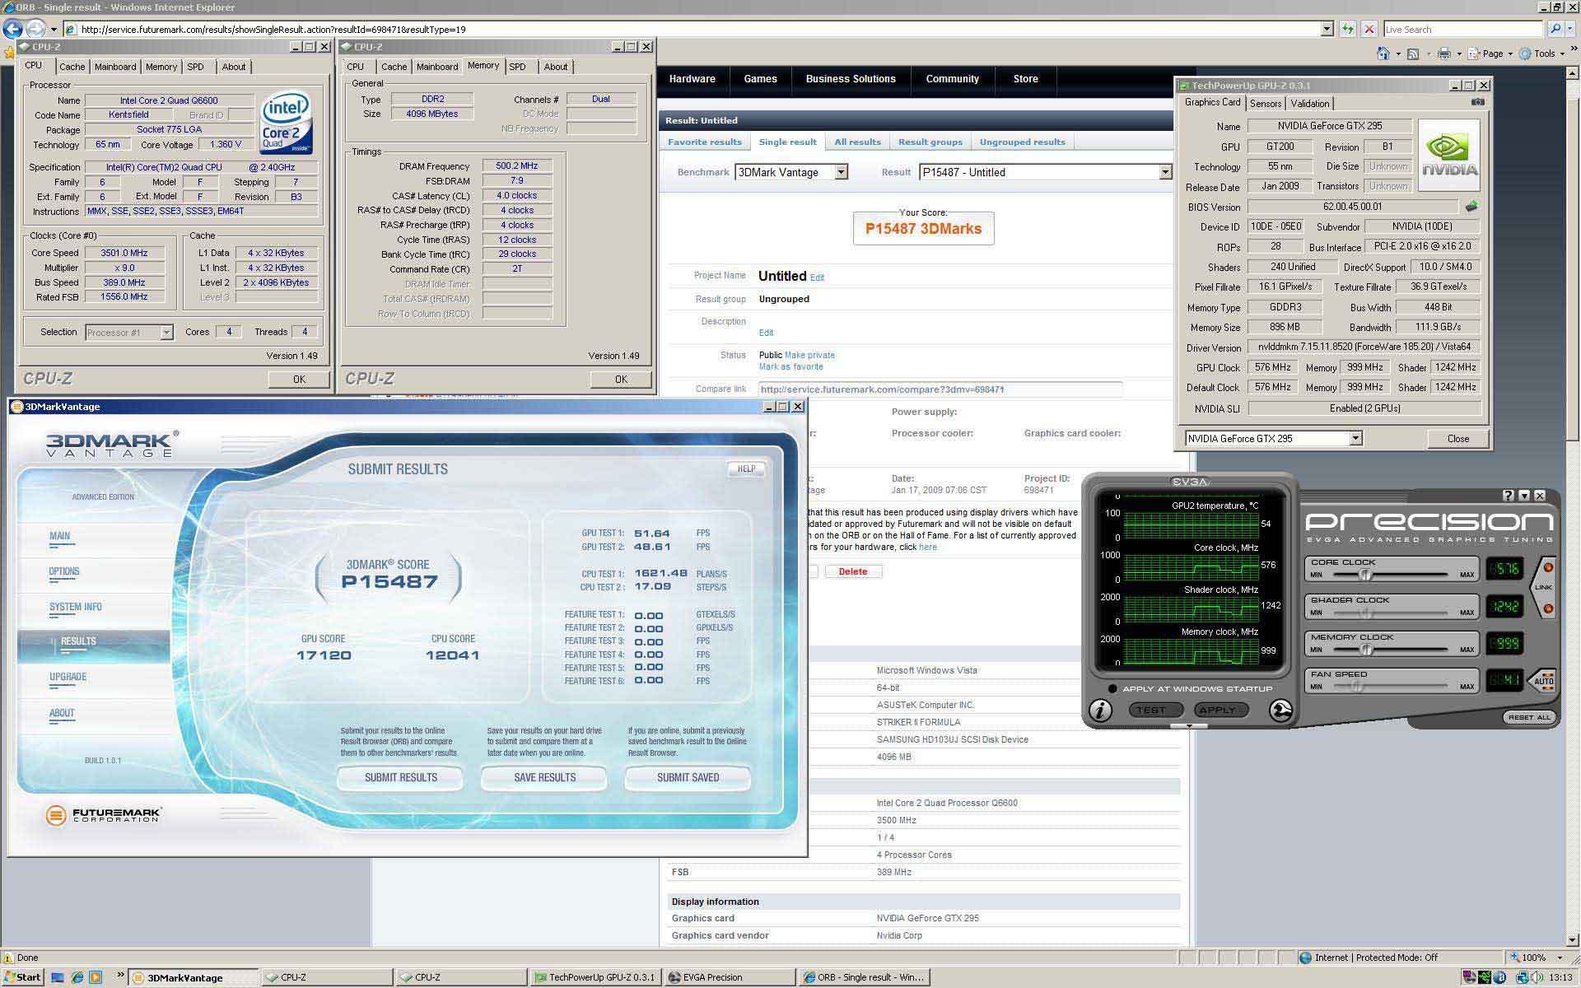The height and width of the screenshot is (988, 1581).
Task: Click RESET ALL in EVGA Precision
Action: coord(1529,717)
